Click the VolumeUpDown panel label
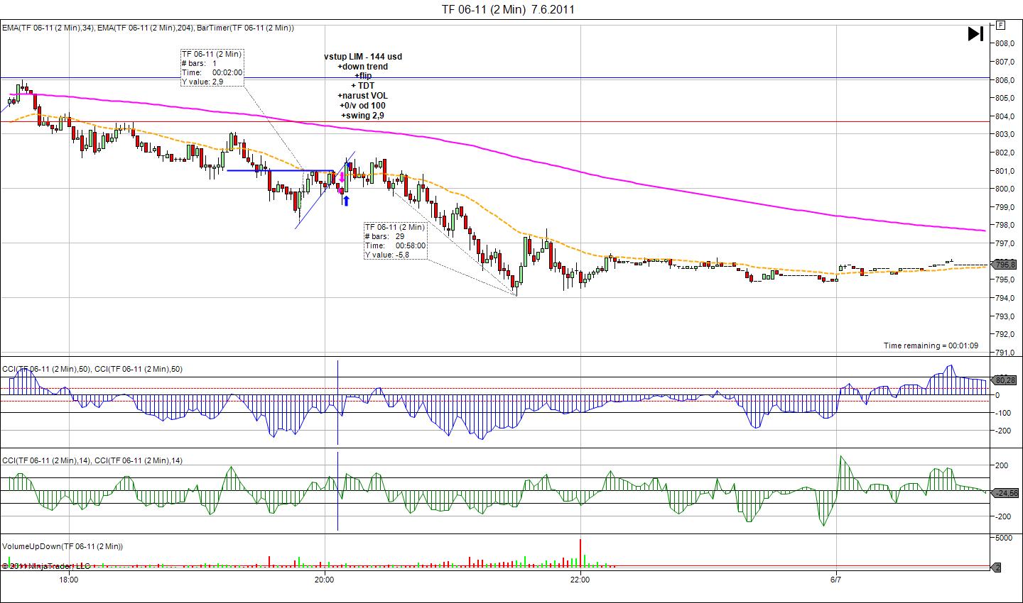The width and height of the screenshot is (1023, 603). coord(63,546)
